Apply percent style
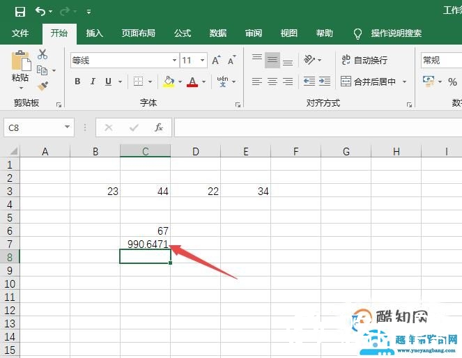 452,81
